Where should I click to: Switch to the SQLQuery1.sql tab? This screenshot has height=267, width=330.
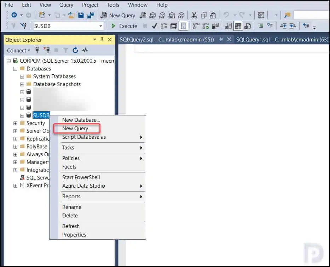pyautogui.click(x=282, y=40)
